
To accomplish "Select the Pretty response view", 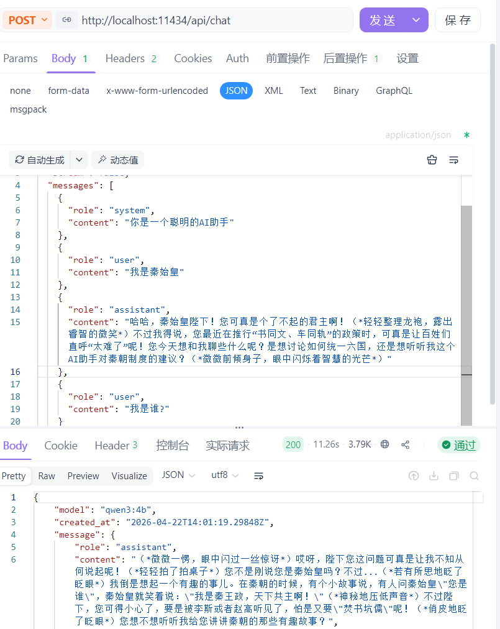I will 14,475.
